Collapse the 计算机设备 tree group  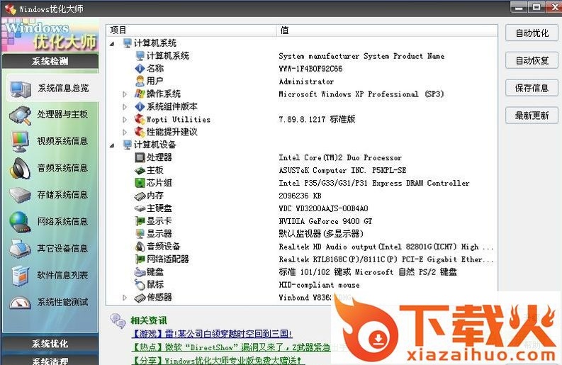pyautogui.click(x=112, y=145)
